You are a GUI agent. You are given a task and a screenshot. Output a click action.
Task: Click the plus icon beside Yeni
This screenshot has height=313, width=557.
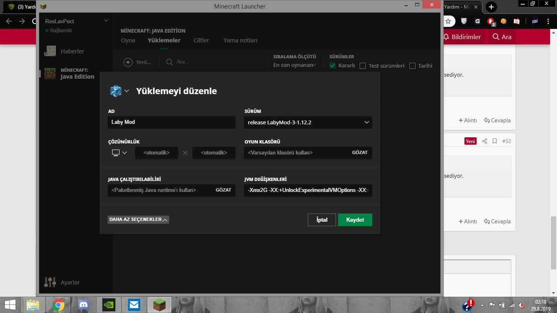[x=128, y=62]
